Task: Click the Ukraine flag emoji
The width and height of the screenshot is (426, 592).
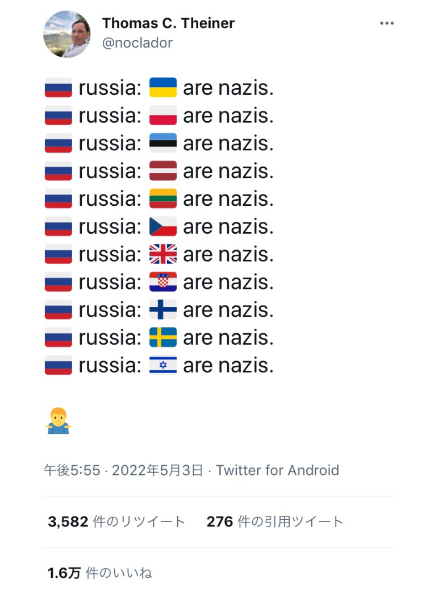Action: click(163, 88)
